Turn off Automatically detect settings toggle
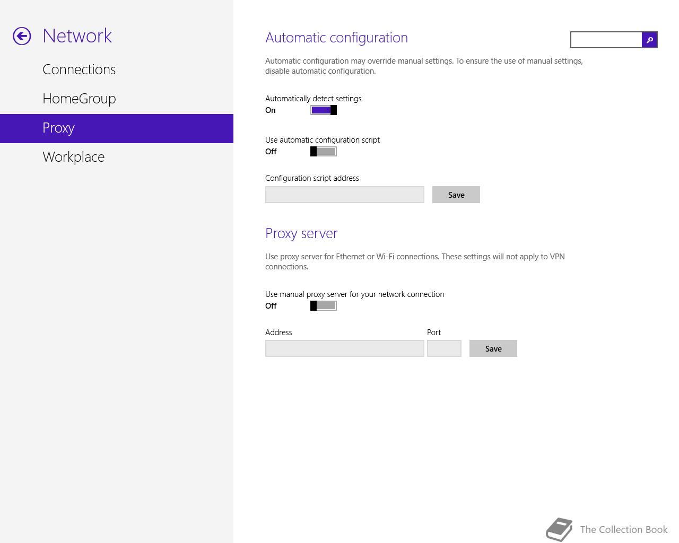679x543 pixels. (x=324, y=110)
